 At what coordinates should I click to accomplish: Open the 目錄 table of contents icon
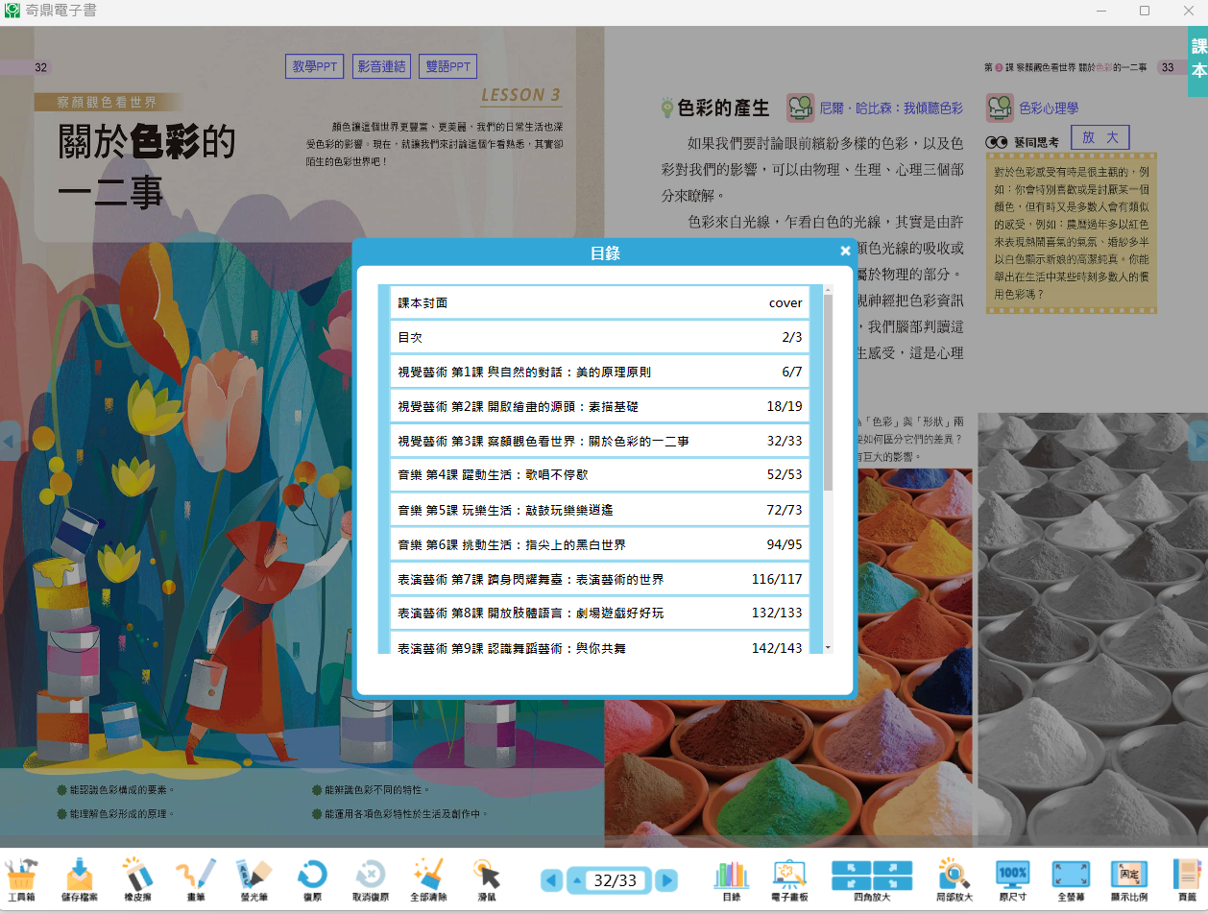(731, 878)
